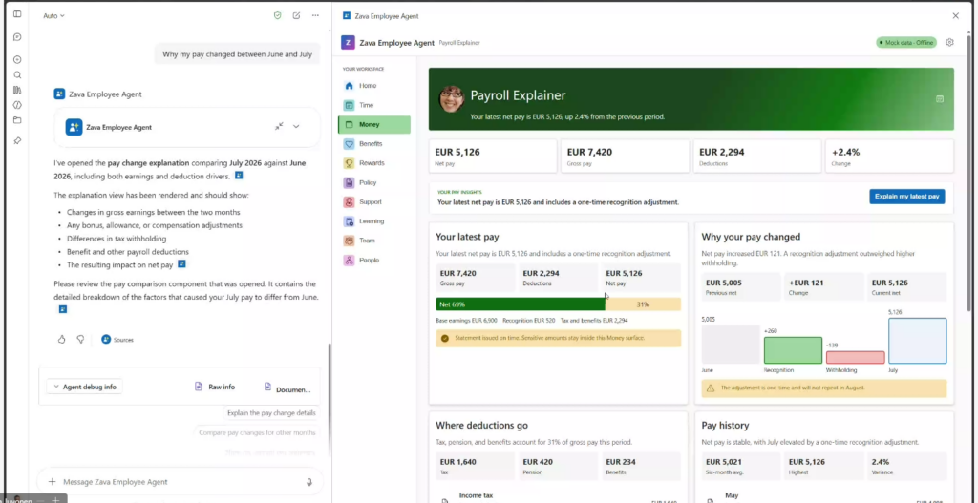The image size is (978, 503).
Task: Click the thumbs up feedback icon
Action: (x=61, y=340)
